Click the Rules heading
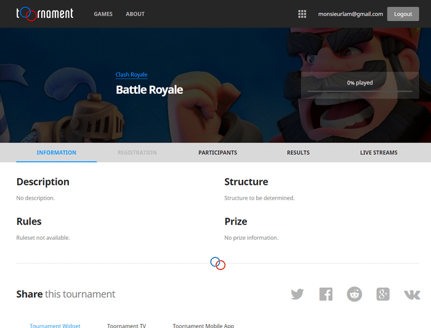Viewport: 431px width, 328px height. point(29,221)
